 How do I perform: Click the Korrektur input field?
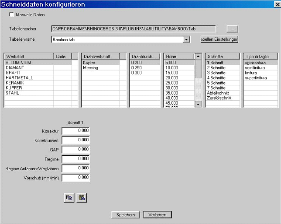tap(75, 131)
